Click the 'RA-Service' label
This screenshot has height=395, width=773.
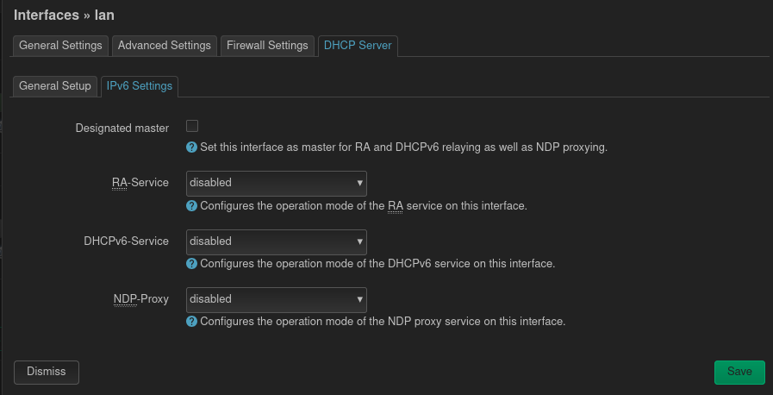[140, 183]
